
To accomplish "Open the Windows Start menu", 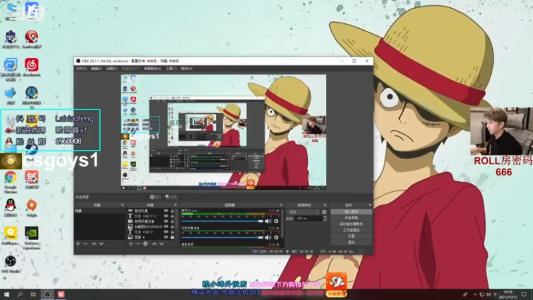I will point(7,294).
